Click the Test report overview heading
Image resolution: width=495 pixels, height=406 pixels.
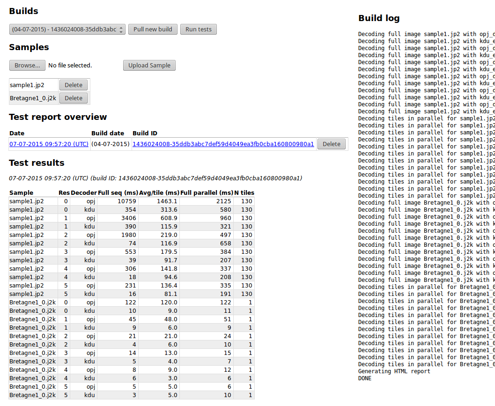58,117
